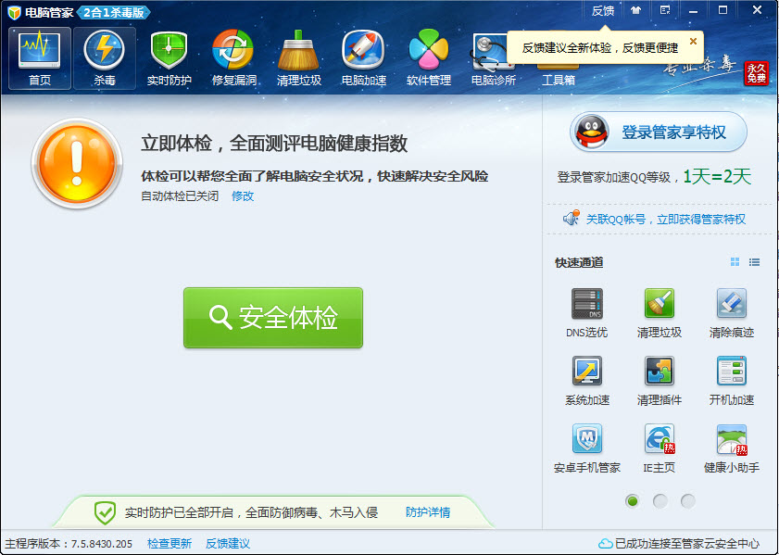Click the green 安全体检 button
Image resolution: width=779 pixels, height=555 pixels.
click(x=273, y=318)
